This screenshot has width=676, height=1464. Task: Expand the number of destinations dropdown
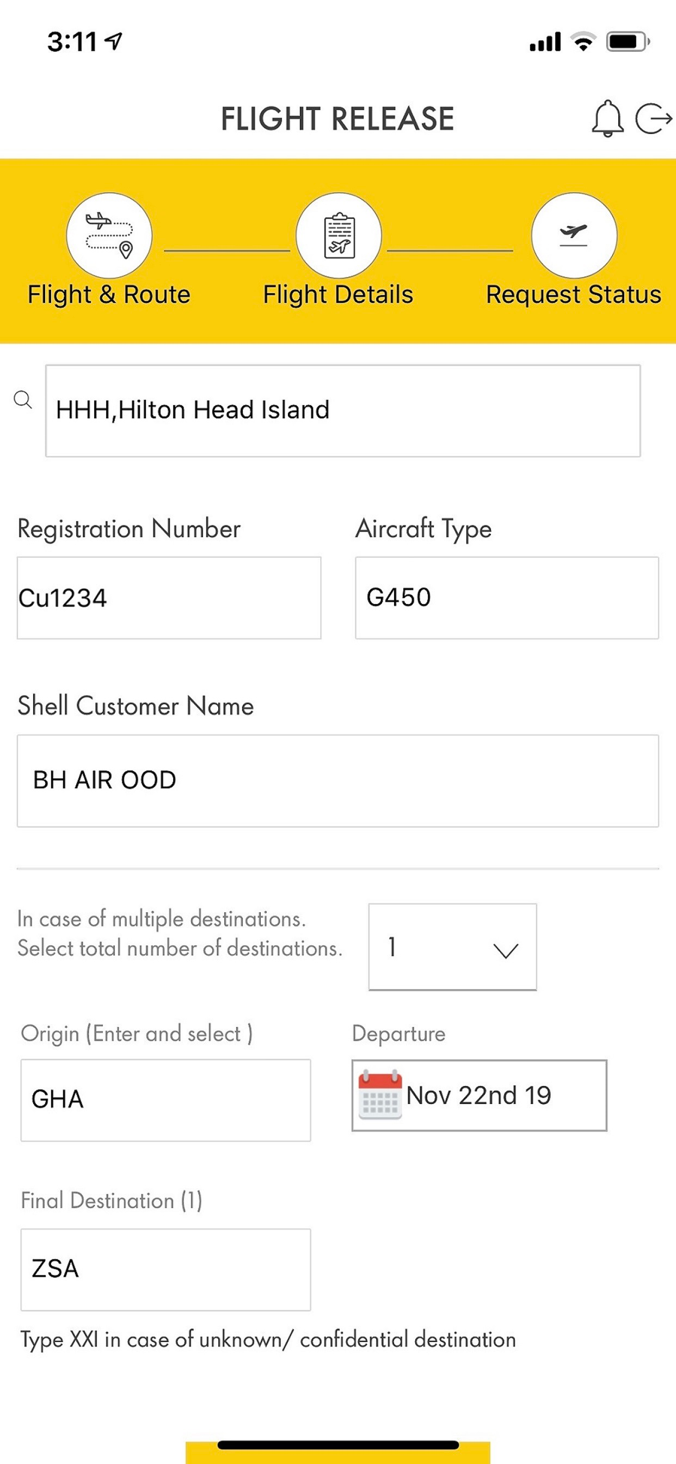pyautogui.click(x=452, y=947)
